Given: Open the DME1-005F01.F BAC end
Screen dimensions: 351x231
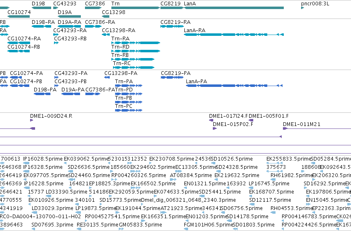Looking at the screenshot, I should click(x=251, y=120).
